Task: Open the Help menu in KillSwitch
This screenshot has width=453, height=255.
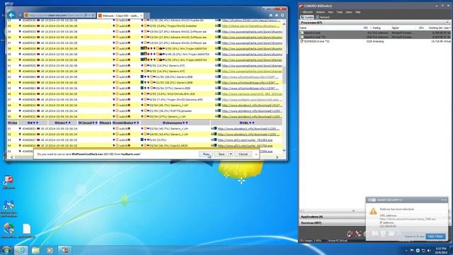Action: tap(357, 12)
